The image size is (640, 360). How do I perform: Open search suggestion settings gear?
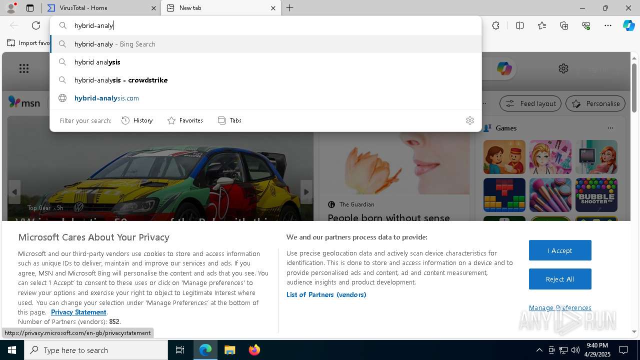pyautogui.click(x=469, y=120)
